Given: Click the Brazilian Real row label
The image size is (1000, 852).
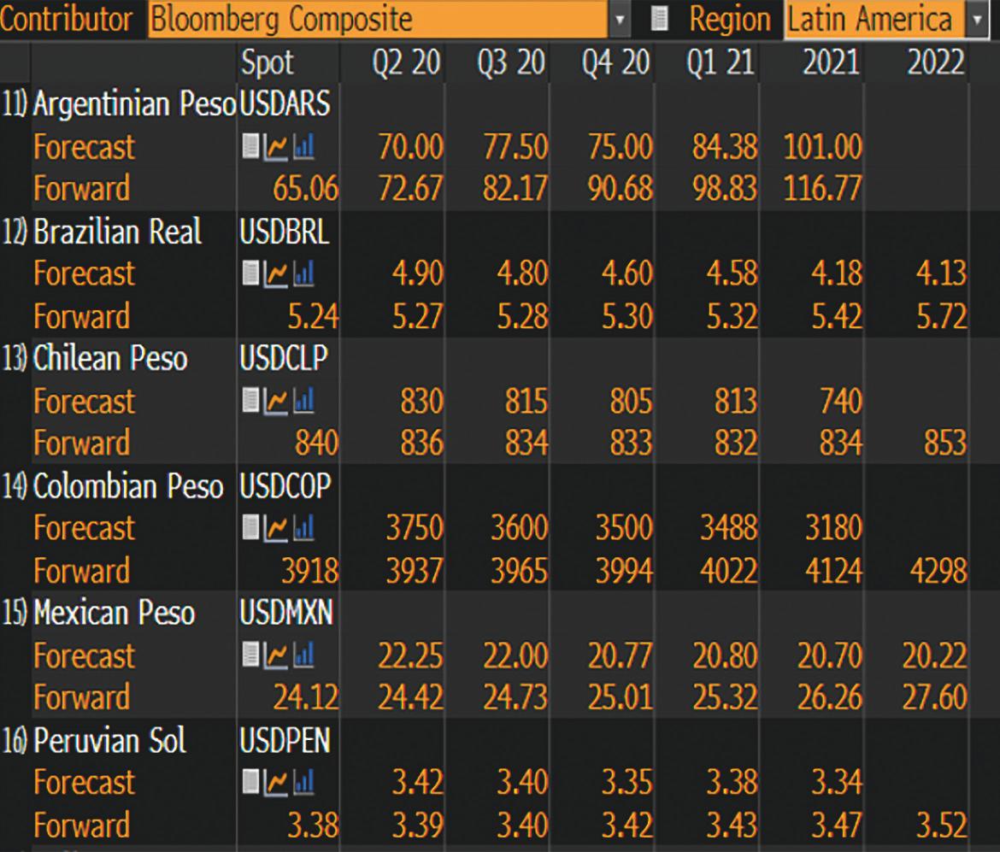Looking at the screenshot, I should 117,232.
